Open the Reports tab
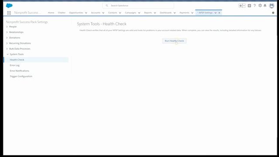The image size is (279, 157). [148, 13]
